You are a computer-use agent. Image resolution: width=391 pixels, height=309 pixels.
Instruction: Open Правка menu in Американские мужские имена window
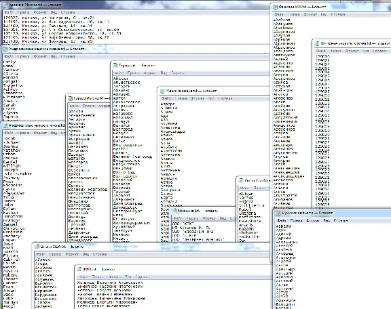[24, 133]
